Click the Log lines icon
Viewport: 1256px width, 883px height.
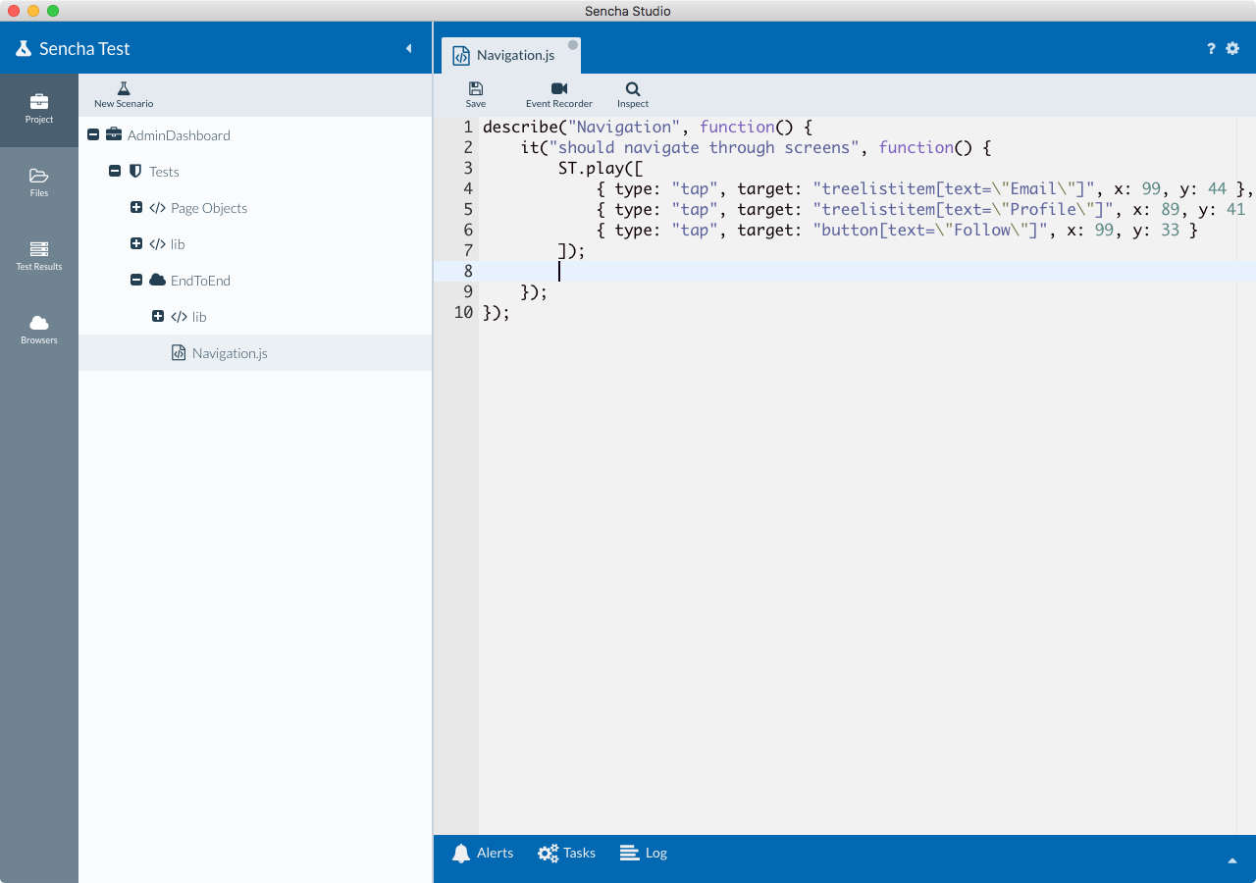point(630,853)
